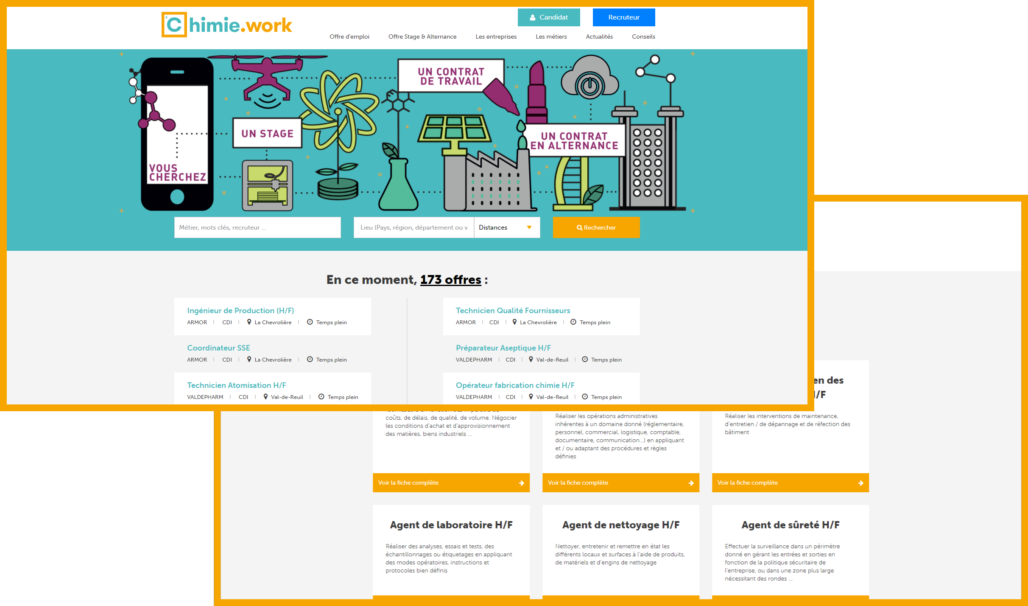
Task: Click location pin in Technicien Atomisation row
Action: click(x=265, y=397)
